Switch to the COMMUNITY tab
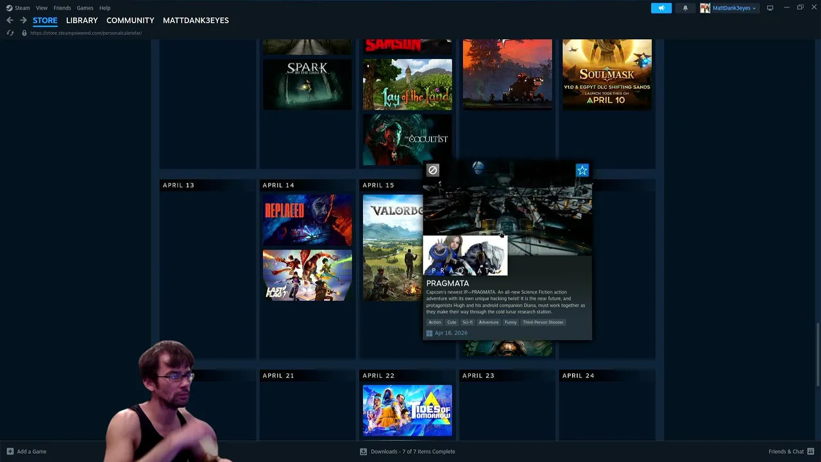The width and height of the screenshot is (821, 462). click(130, 21)
